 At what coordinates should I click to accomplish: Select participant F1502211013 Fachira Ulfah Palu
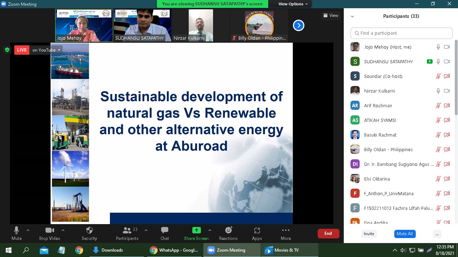pyautogui.click(x=400, y=208)
